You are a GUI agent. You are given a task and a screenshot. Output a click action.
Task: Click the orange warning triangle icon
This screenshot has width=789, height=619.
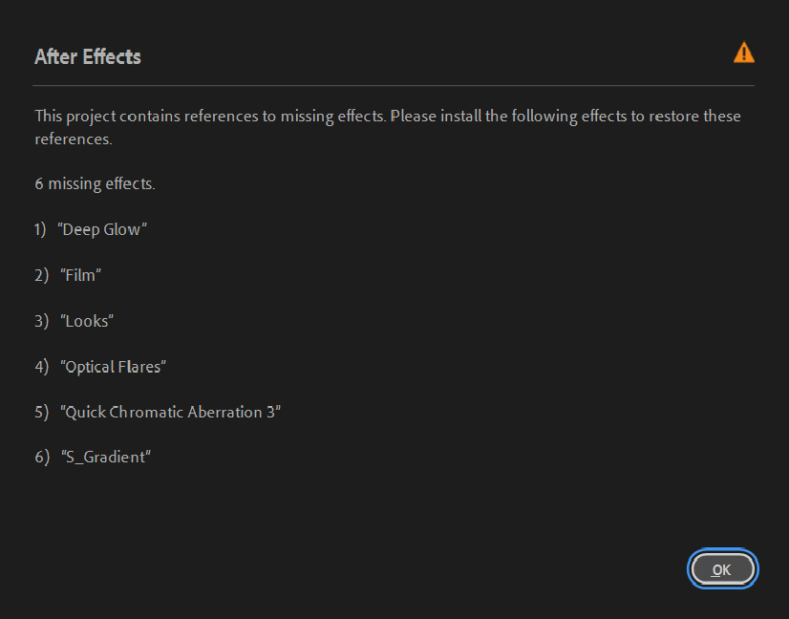click(x=743, y=53)
